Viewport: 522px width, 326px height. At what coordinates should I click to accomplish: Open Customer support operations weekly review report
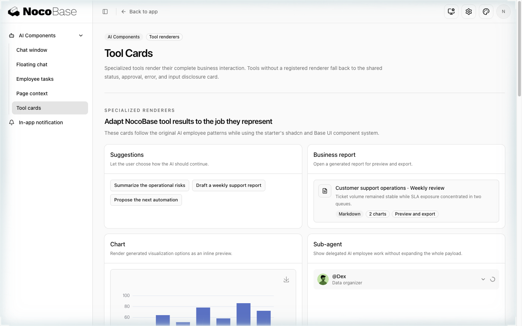pos(406,201)
